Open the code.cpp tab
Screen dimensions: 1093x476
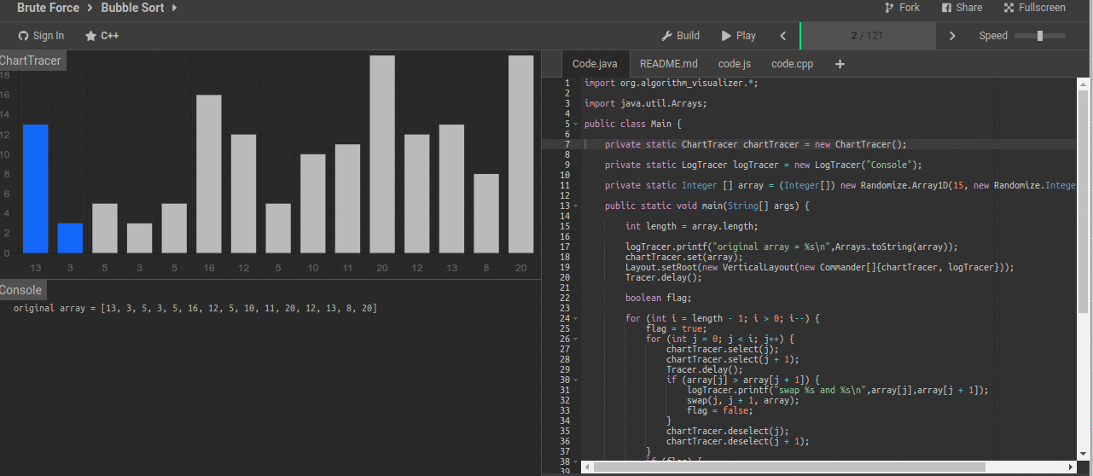coord(792,64)
